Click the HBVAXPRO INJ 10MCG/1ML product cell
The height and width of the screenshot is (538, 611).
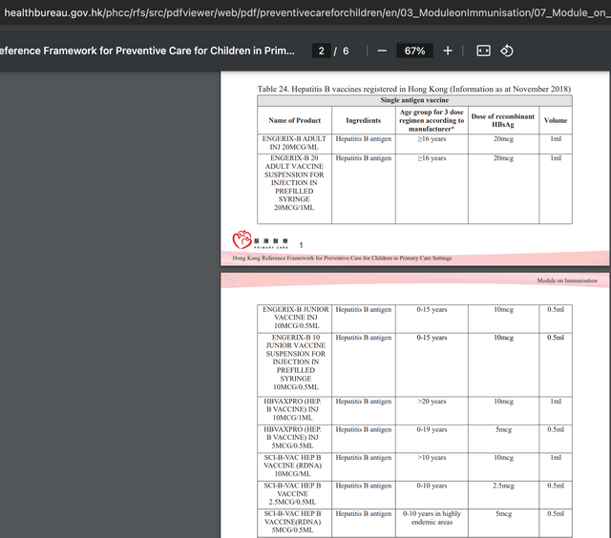(x=295, y=409)
